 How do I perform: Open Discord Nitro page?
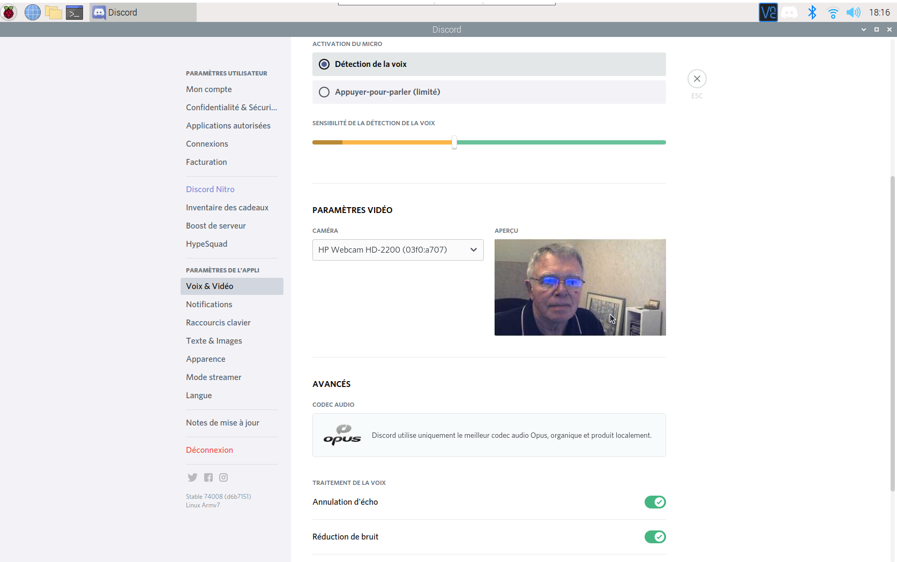click(231, 189)
